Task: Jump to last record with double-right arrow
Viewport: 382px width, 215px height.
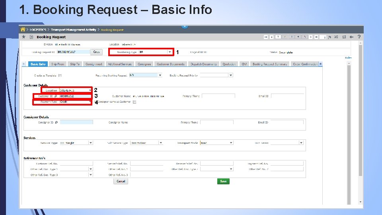Action: click(316, 37)
